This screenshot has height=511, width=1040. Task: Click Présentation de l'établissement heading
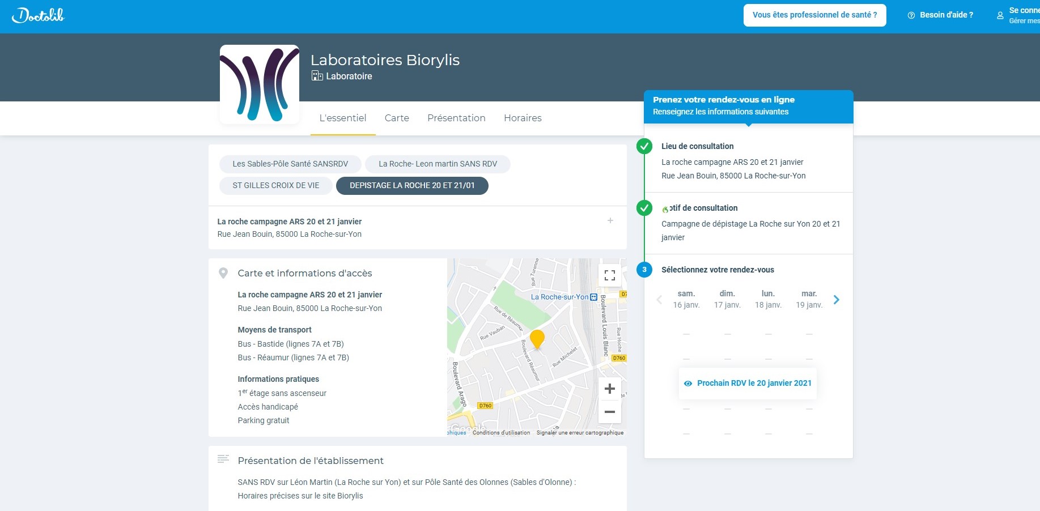coord(311,461)
